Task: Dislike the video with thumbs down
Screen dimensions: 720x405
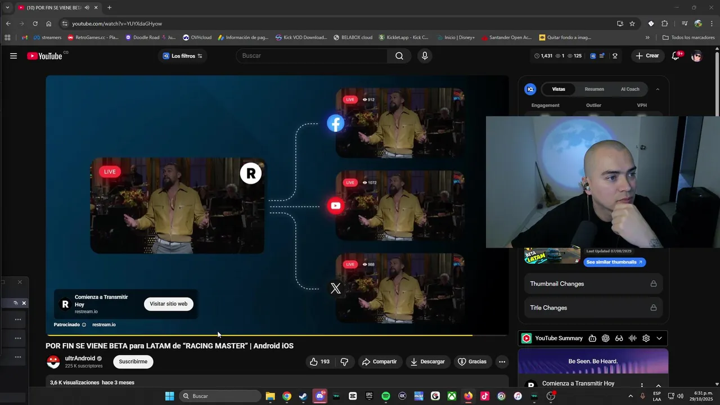Action: (344, 362)
